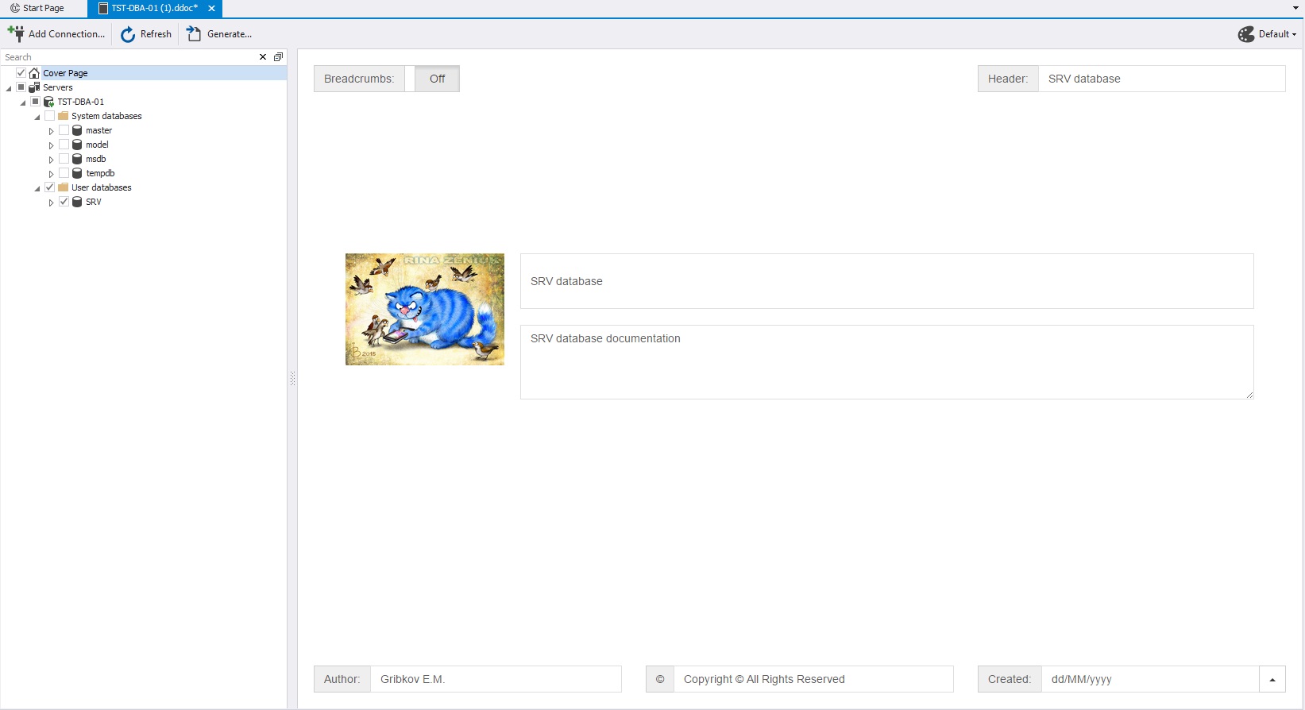This screenshot has width=1305, height=710.
Task: Click the collapse all tree icon
Action: (278, 57)
